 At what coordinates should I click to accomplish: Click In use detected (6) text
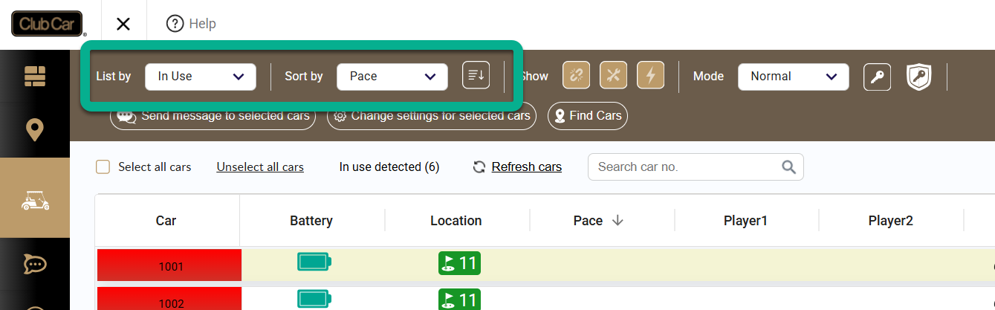click(x=389, y=167)
